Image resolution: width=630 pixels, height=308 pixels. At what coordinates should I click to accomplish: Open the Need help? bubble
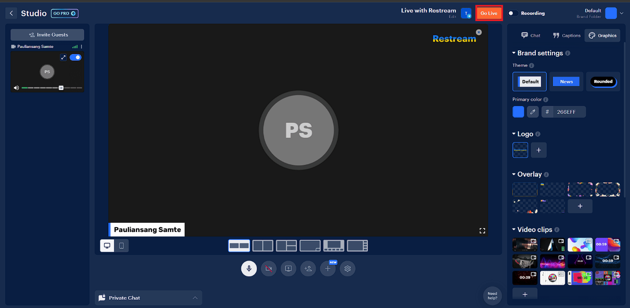click(493, 296)
